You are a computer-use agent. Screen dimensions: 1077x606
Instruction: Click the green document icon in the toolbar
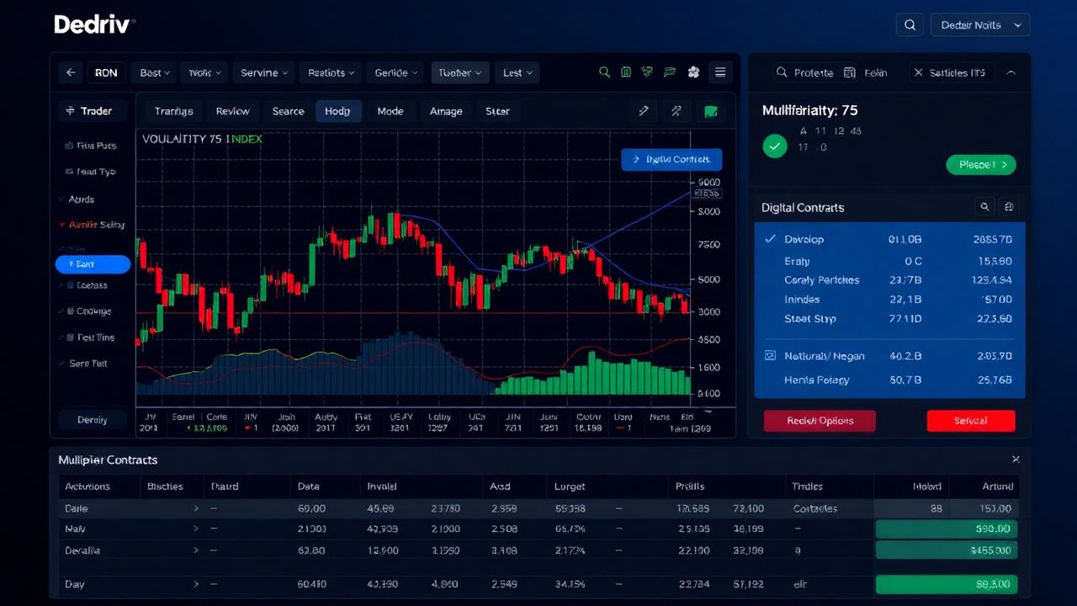626,72
